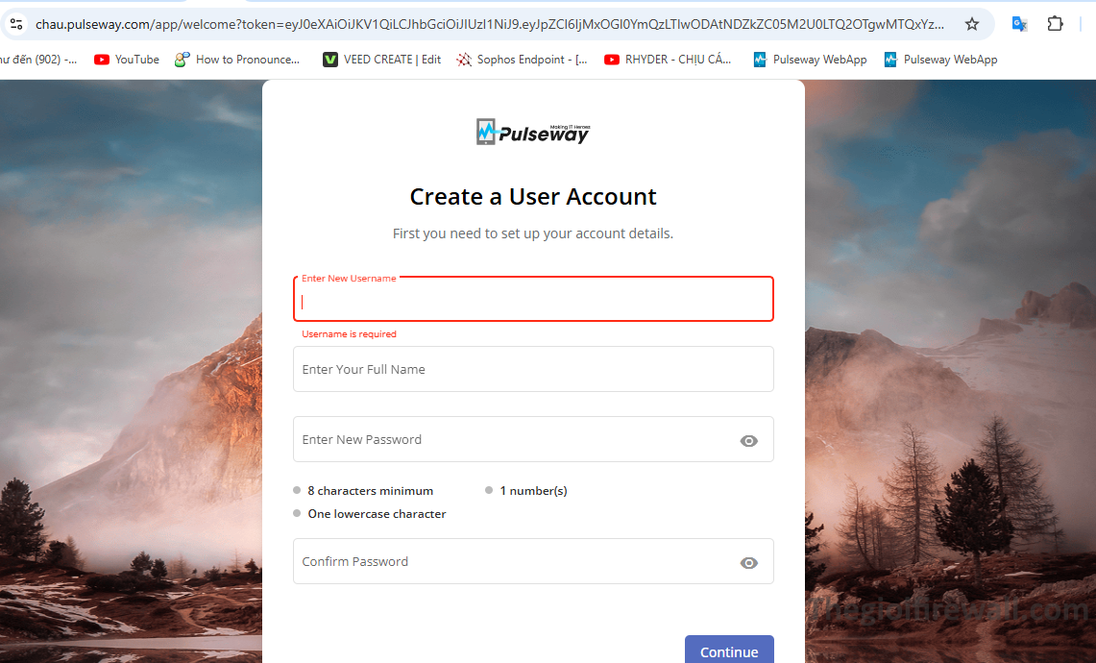Open the browser Extensions puzzle icon
The image size is (1096, 663).
(x=1055, y=24)
